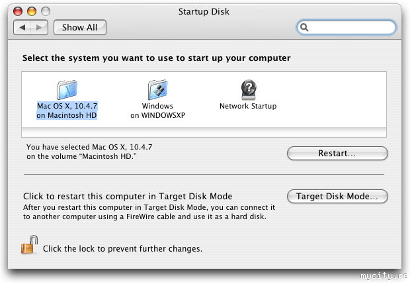This screenshot has height=284, width=412.
Task: Minimize the window with the yellow button
Action: [x=32, y=11]
